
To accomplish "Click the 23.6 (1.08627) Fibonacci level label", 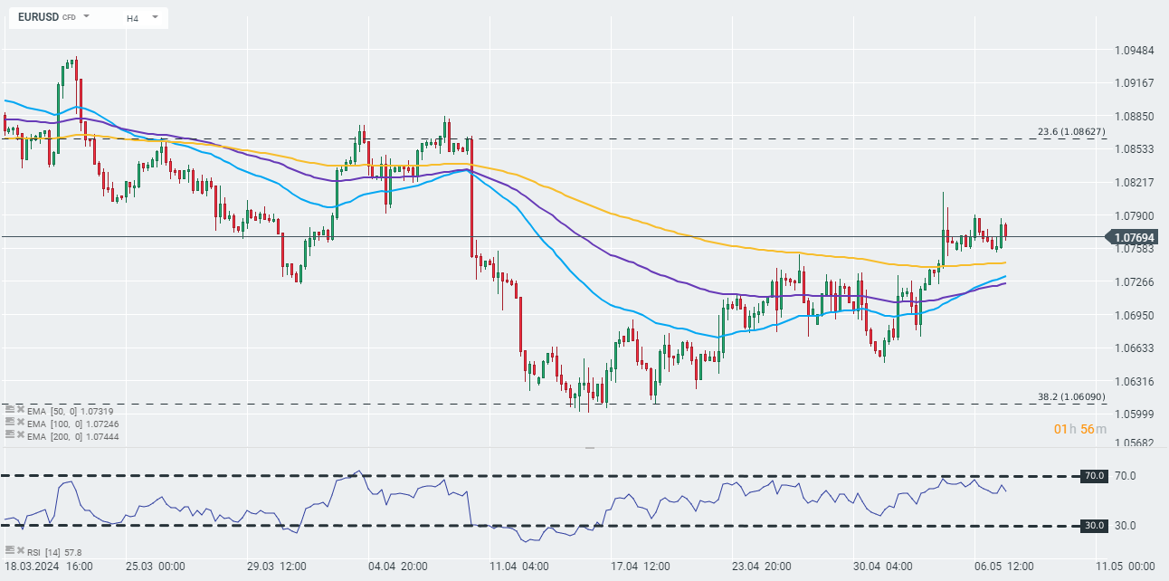I will (x=1071, y=132).
